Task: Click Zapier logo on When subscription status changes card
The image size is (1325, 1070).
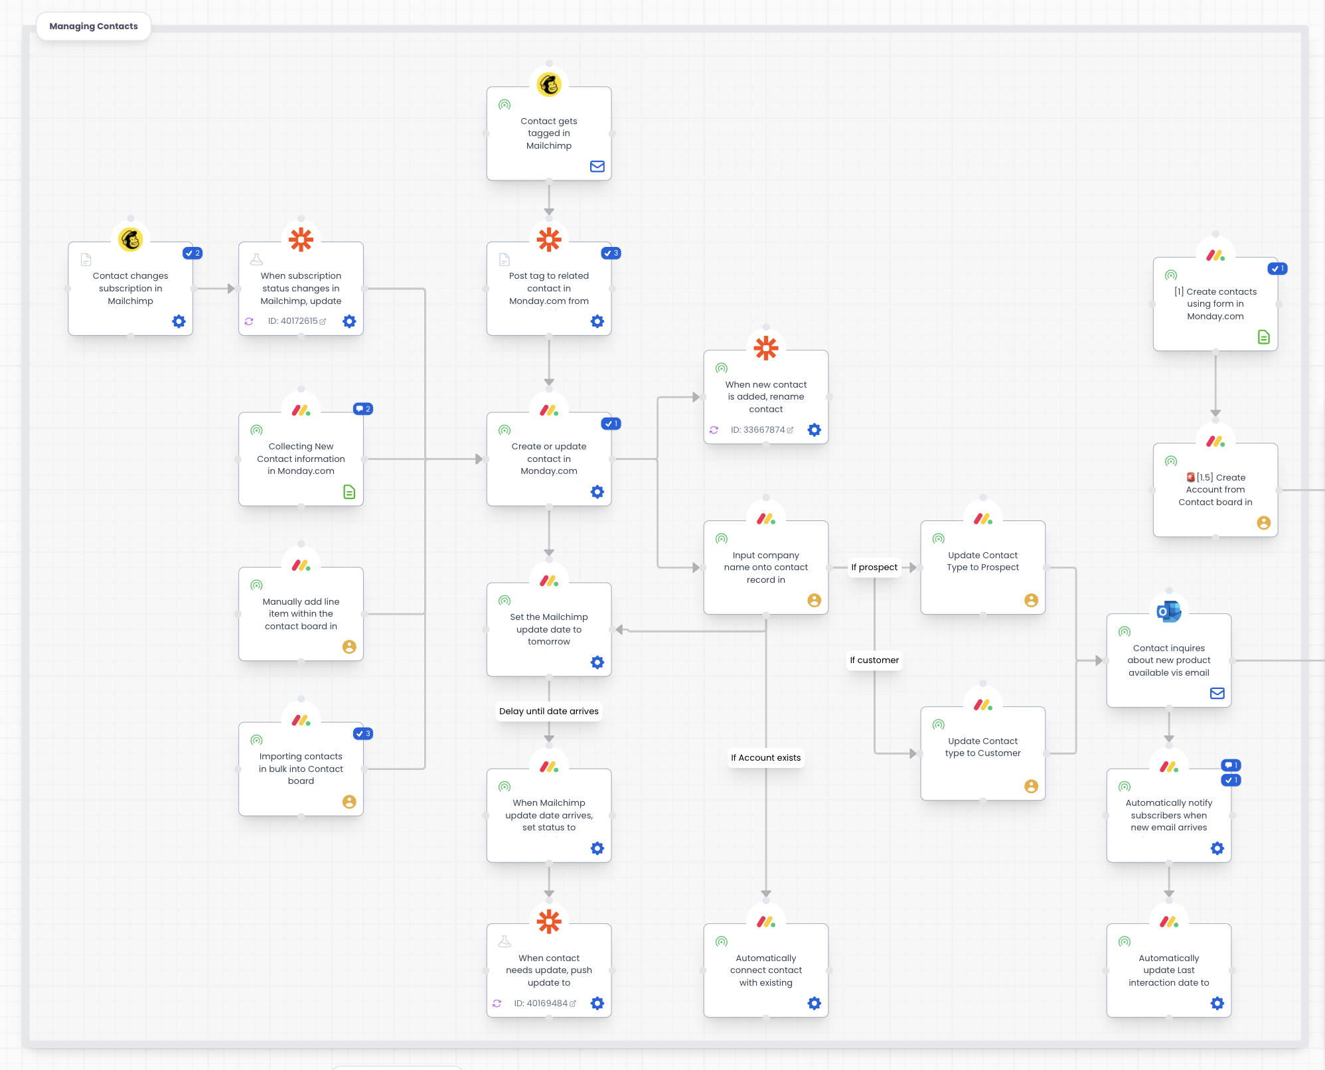Action: coord(301,239)
